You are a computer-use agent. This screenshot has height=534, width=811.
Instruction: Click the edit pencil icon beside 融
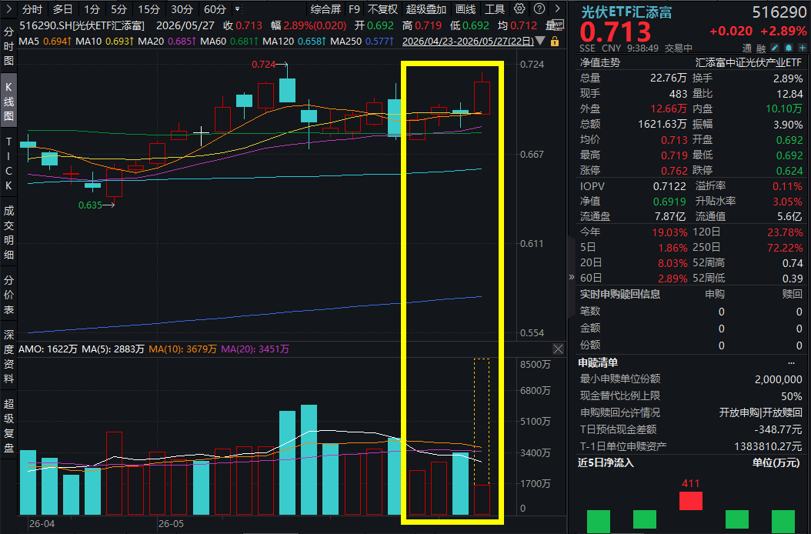(774, 48)
